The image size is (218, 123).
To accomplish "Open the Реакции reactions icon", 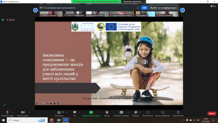I will (x=136, y=112).
